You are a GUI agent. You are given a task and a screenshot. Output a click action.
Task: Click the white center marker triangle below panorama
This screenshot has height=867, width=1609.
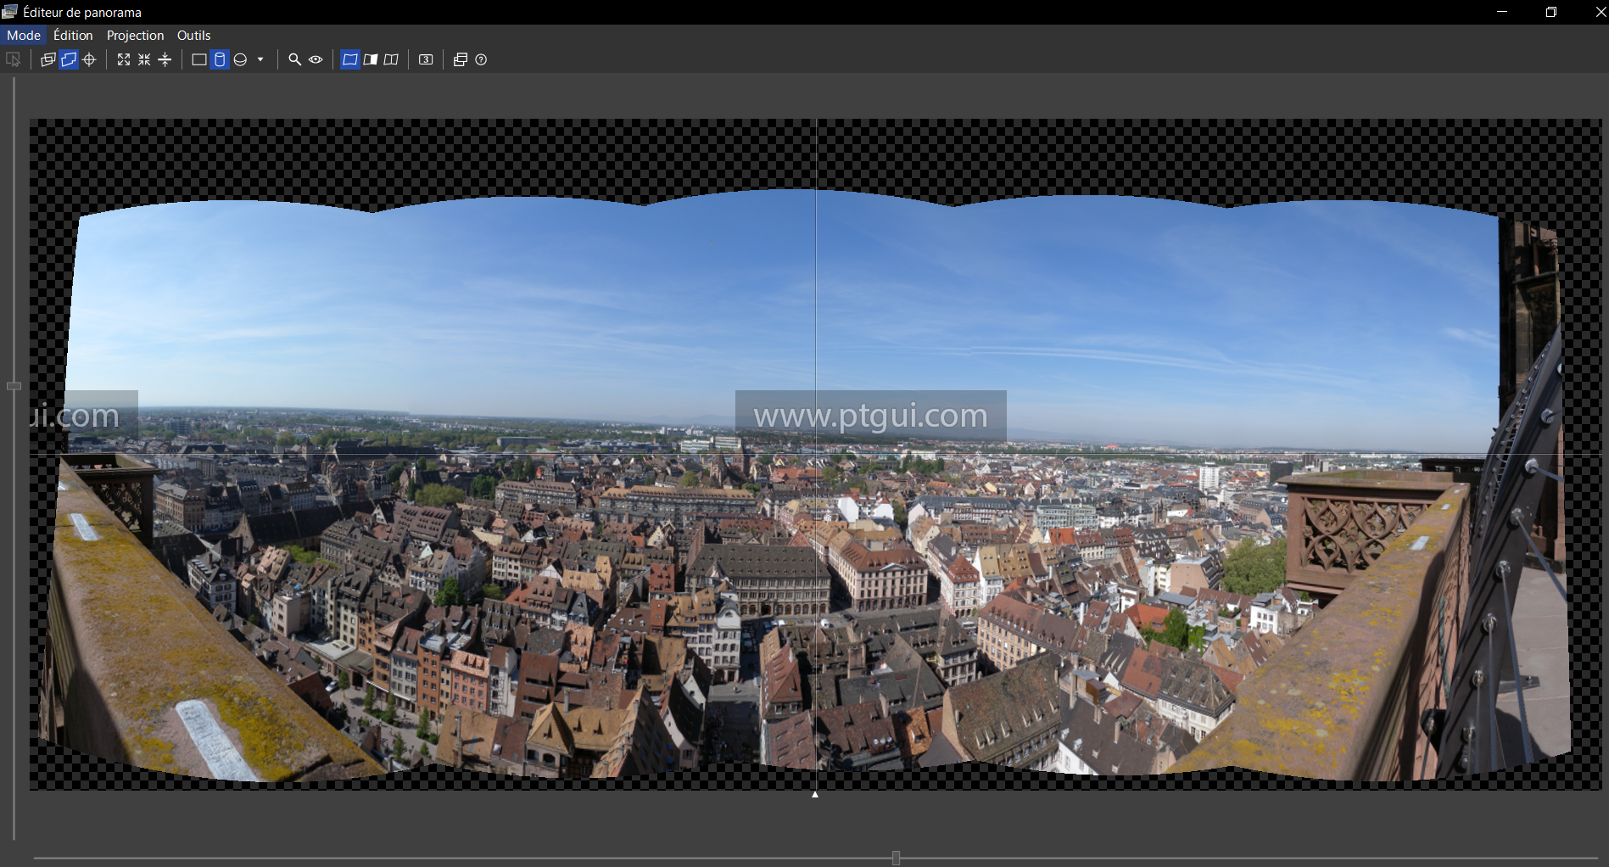[815, 795]
